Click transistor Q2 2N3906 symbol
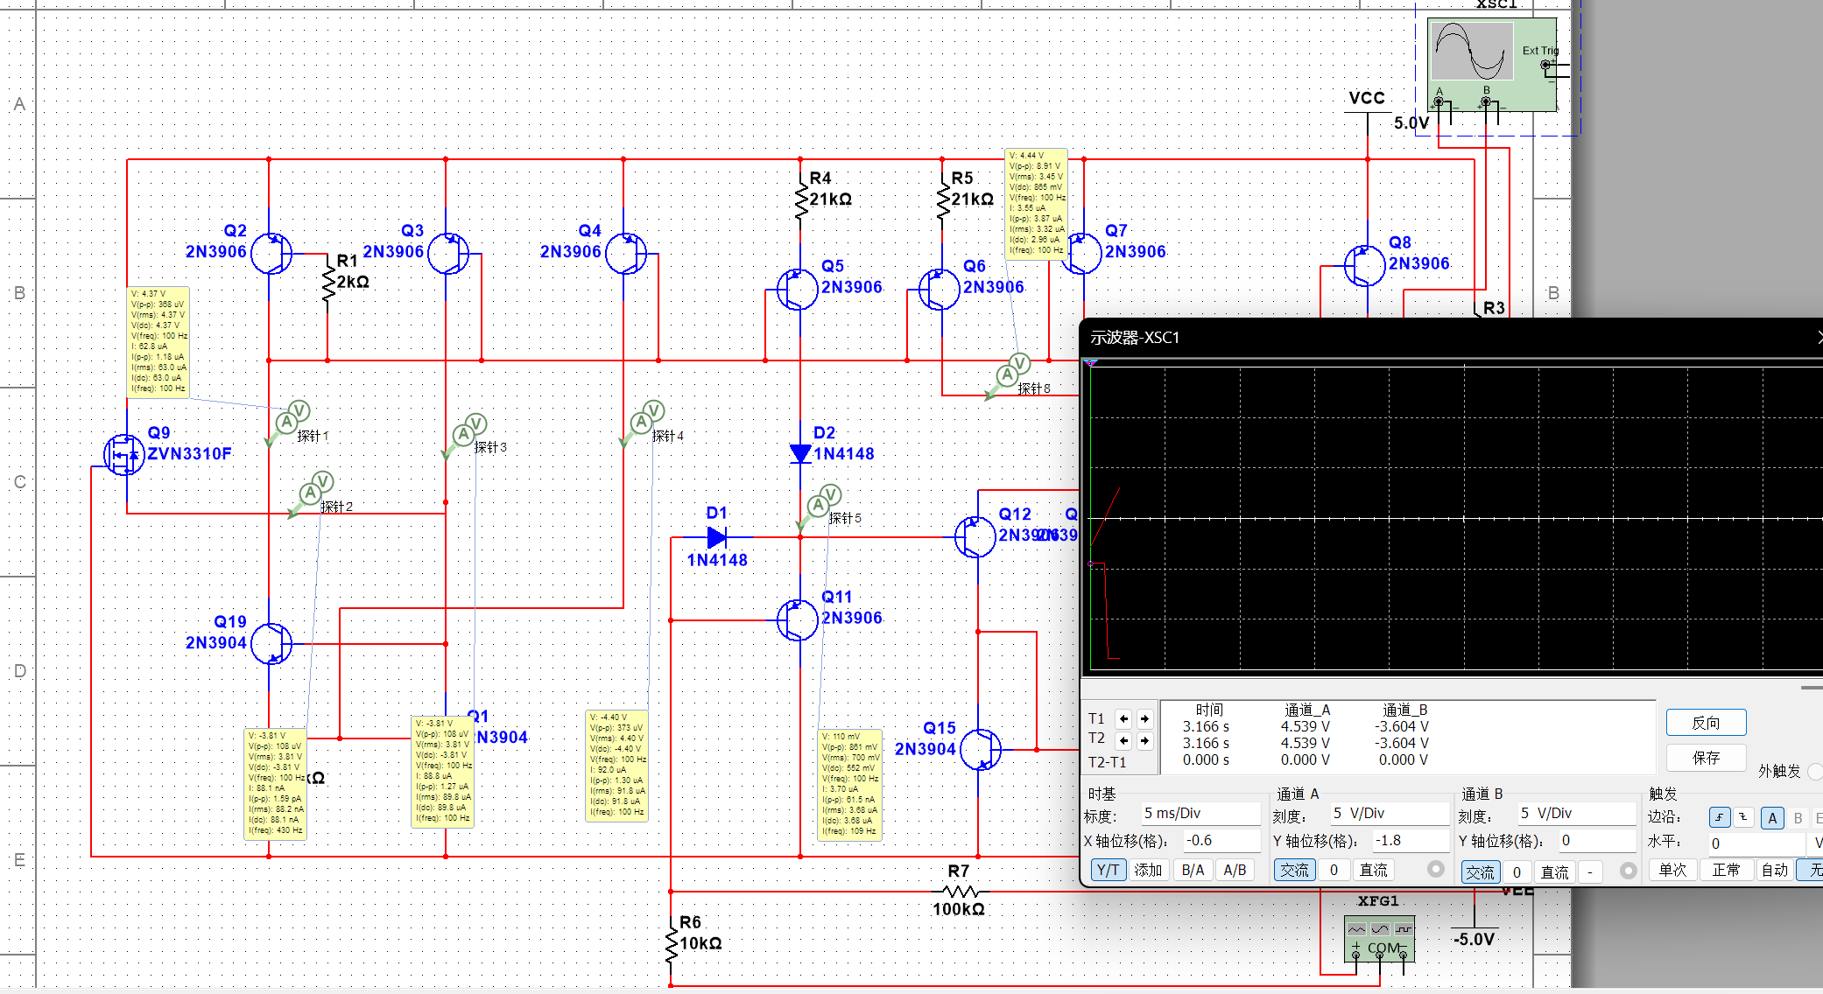Image resolution: width=1823 pixels, height=994 pixels. (271, 254)
